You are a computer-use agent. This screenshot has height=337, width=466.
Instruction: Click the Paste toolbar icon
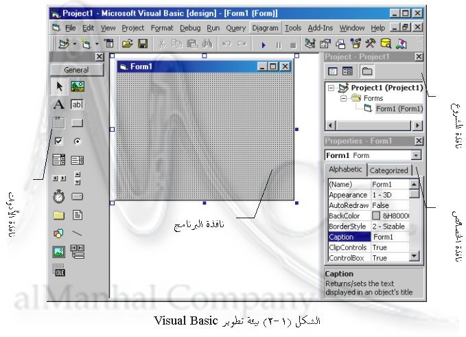pos(192,45)
